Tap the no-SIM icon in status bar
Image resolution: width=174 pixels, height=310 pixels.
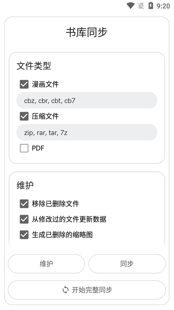pyautogui.click(x=141, y=6)
